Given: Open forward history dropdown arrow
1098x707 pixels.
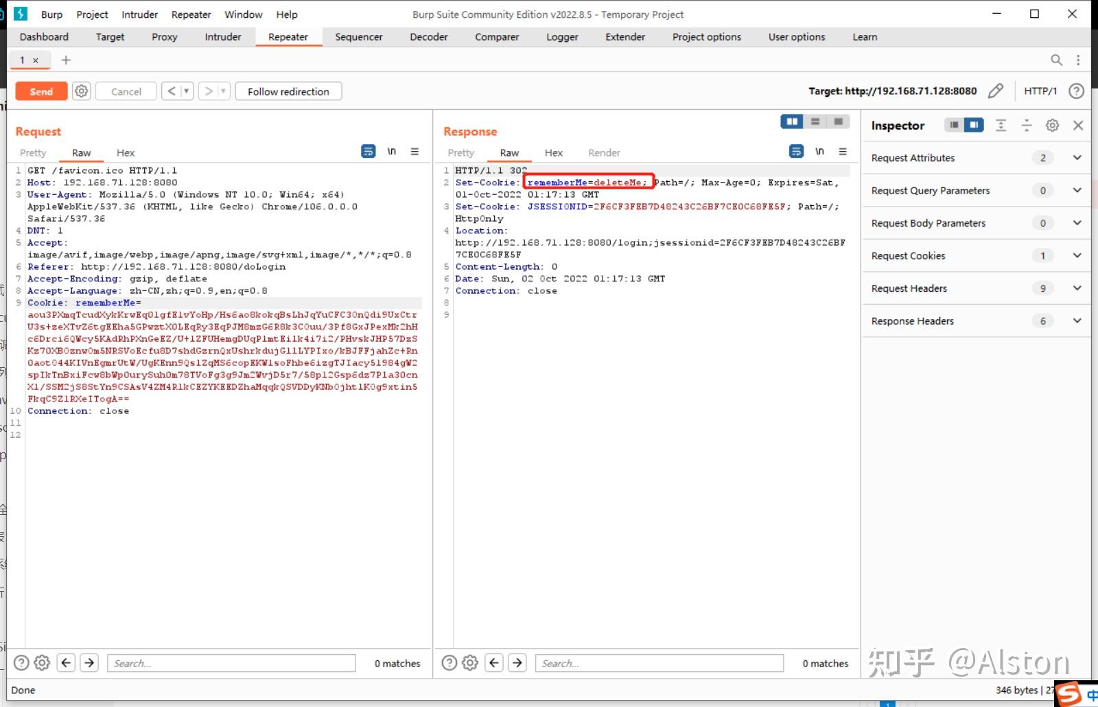Looking at the screenshot, I should click(x=224, y=91).
